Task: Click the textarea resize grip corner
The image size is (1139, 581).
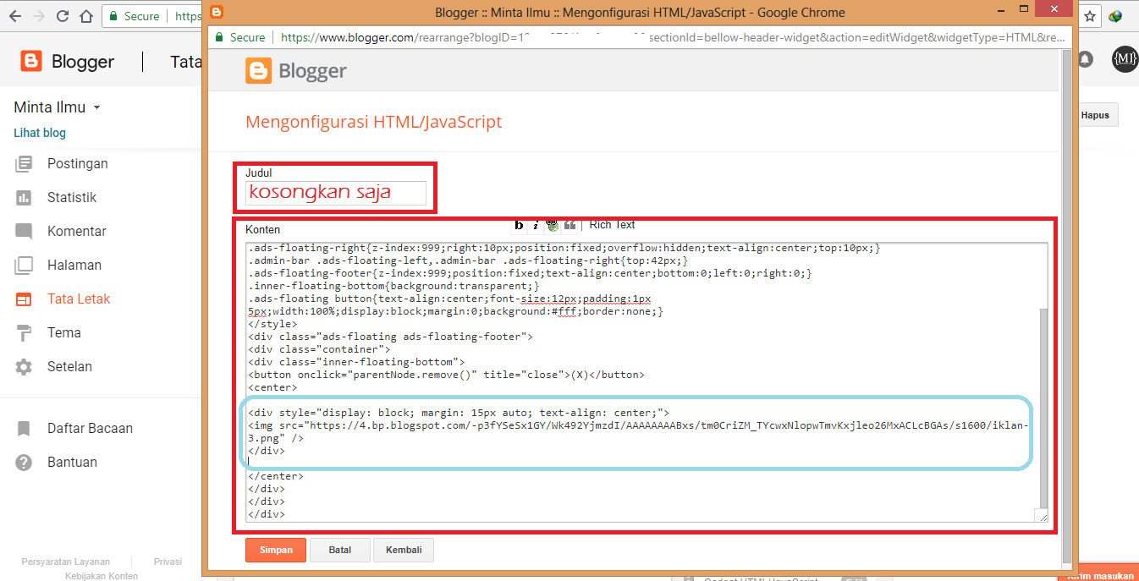Action: pos(1043,516)
